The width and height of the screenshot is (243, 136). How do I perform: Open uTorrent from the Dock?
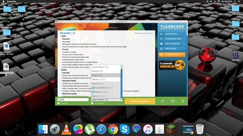point(90,129)
